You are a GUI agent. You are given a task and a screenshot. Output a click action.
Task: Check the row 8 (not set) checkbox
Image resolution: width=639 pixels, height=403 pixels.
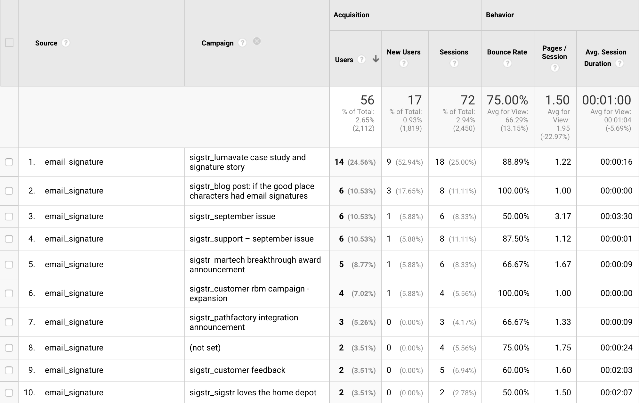coord(9,348)
